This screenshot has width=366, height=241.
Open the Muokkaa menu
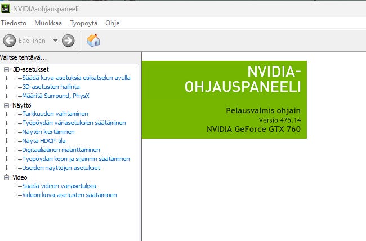pyautogui.click(x=48, y=23)
